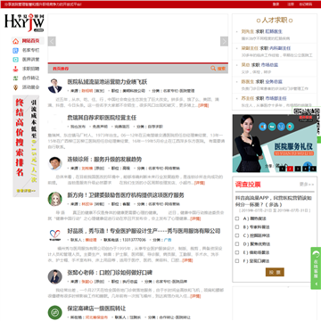This screenshot has width=321, height=321.
Task: Open the 新方舟！卫健委鼓励 article title
Action: coord(126,195)
